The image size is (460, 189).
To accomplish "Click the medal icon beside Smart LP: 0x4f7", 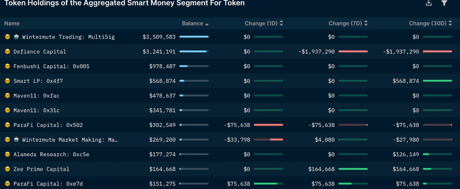I will coord(7,81).
